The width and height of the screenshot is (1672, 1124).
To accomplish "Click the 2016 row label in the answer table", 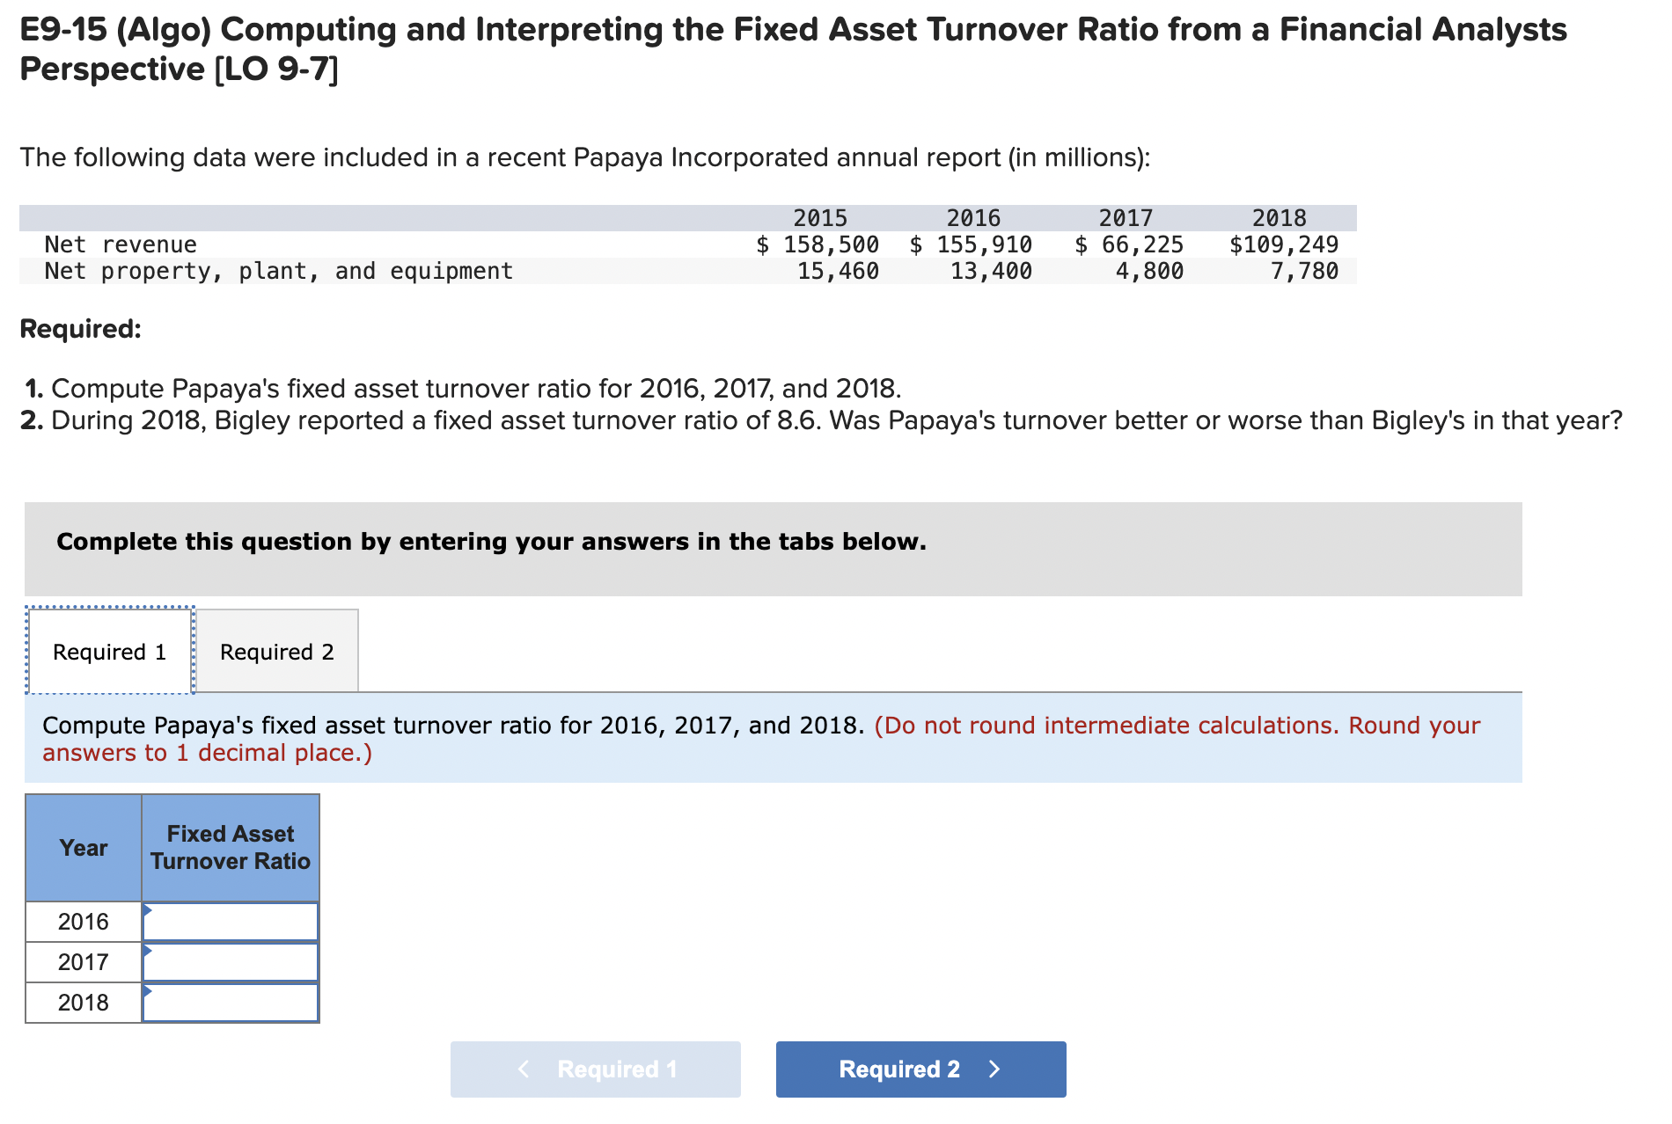I will [84, 921].
